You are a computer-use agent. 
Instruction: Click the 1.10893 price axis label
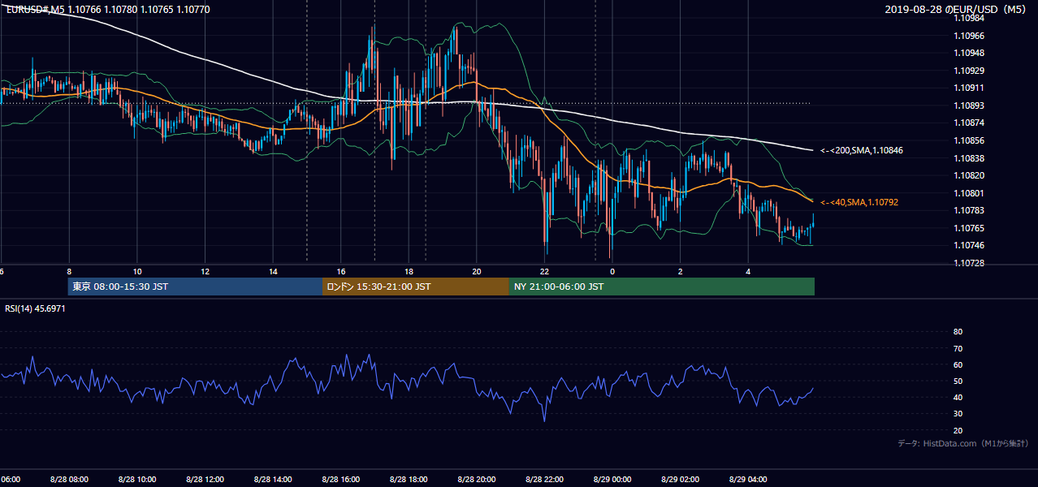968,106
